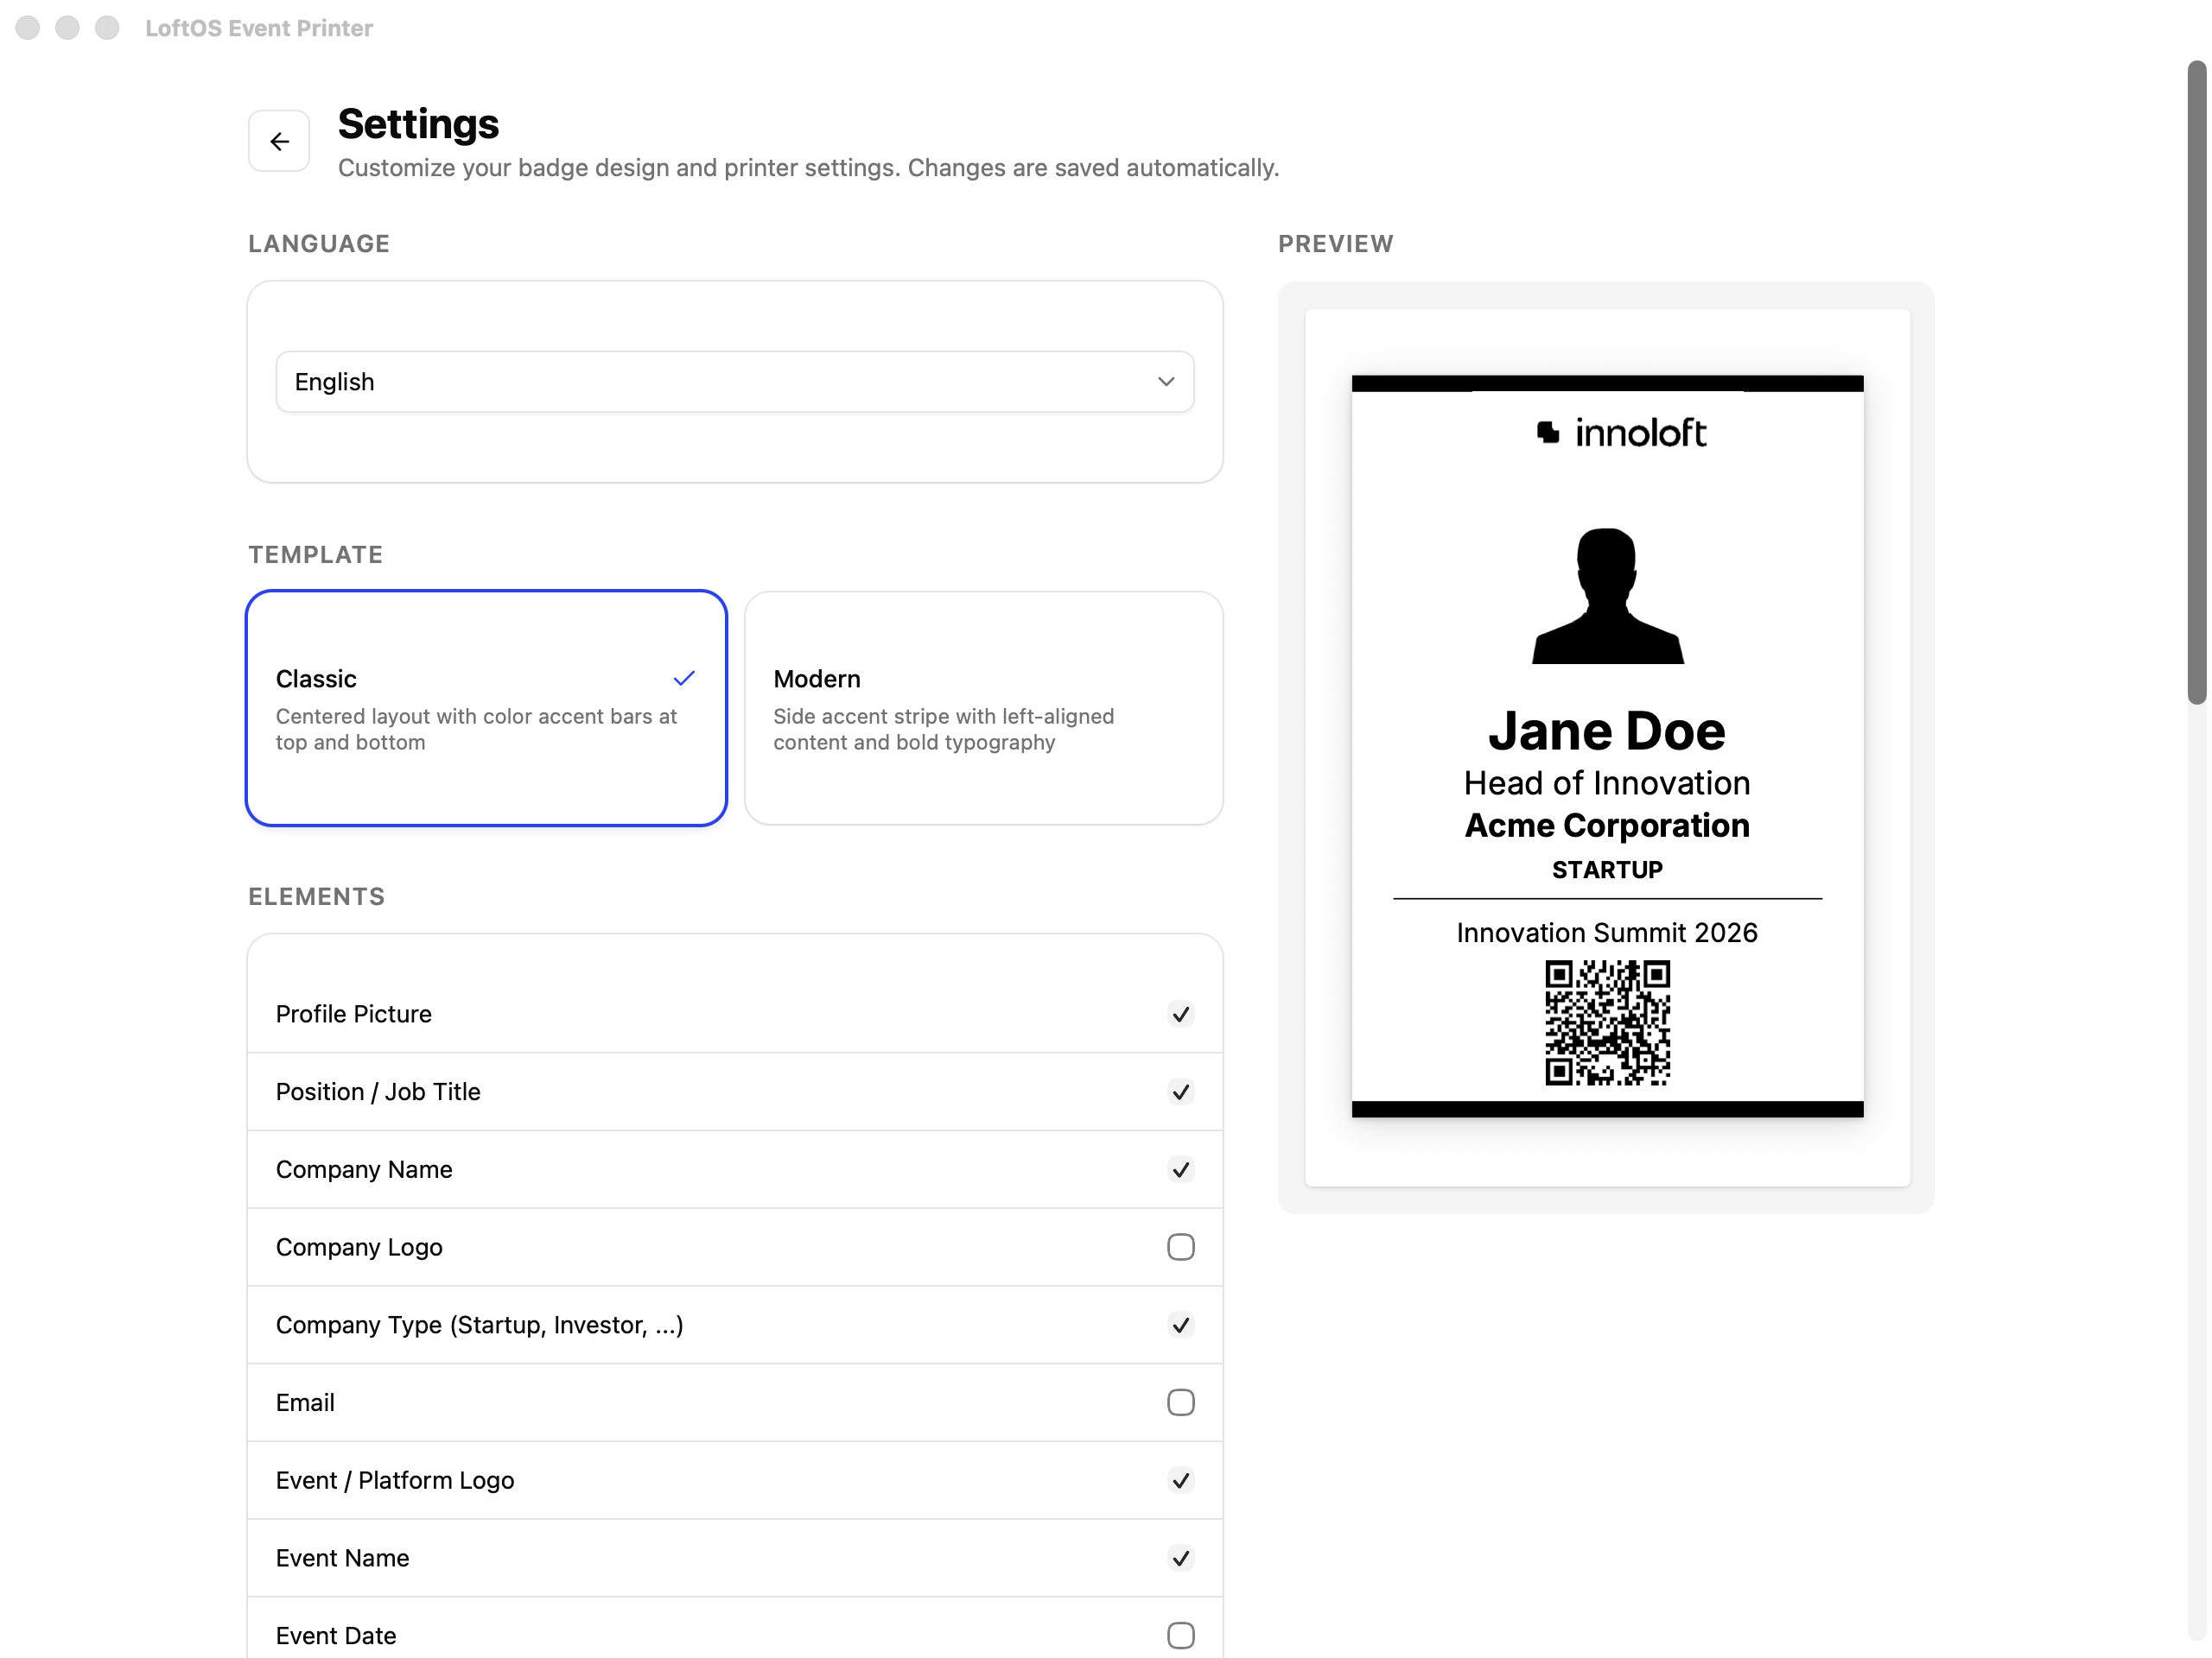Click the 'Profile Picture' row label
Screen dimensions: 2212x1658
point(354,1015)
